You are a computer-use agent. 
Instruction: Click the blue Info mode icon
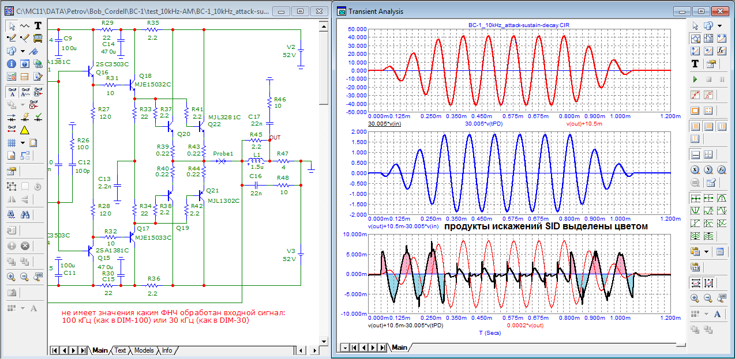coord(11,64)
